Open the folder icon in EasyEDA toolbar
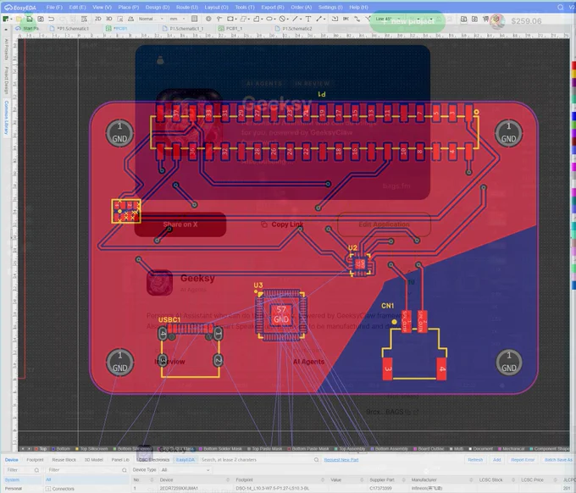576x493 pixels. (x=19, y=19)
